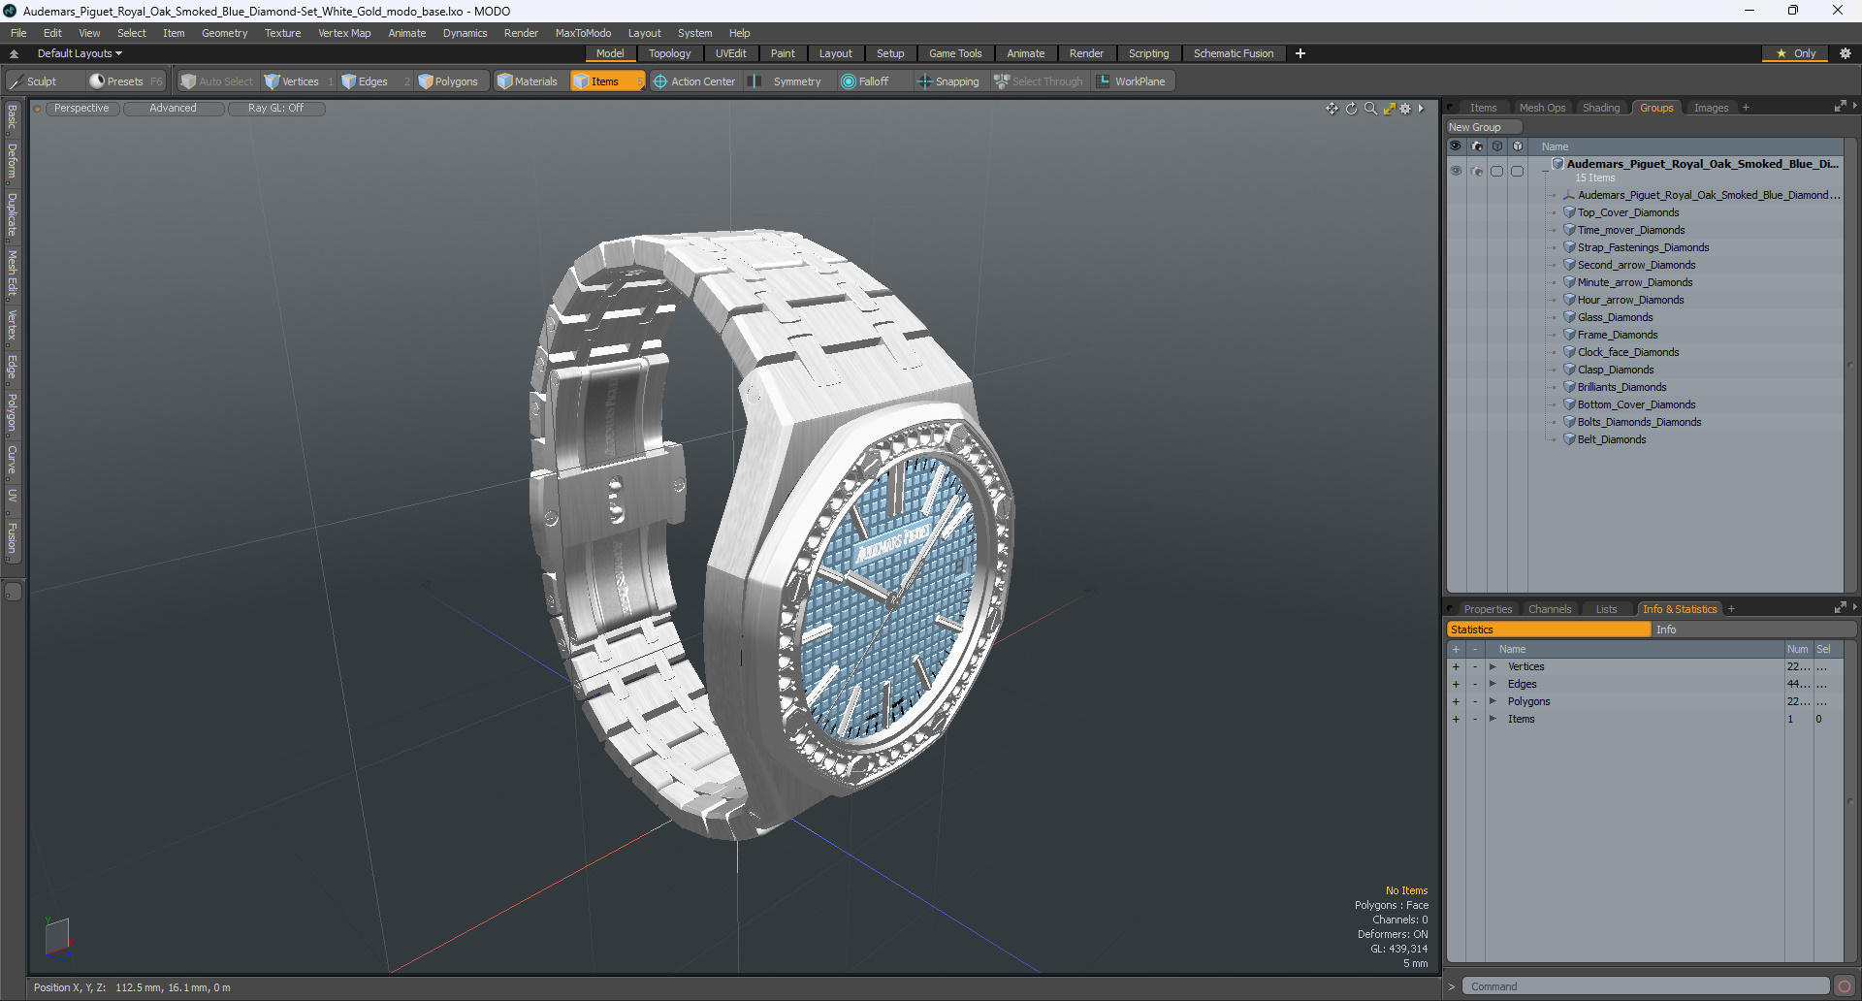This screenshot has height=1001, width=1862.
Task: Toggle visibility eye of the Audemars group
Action: click(x=1456, y=171)
